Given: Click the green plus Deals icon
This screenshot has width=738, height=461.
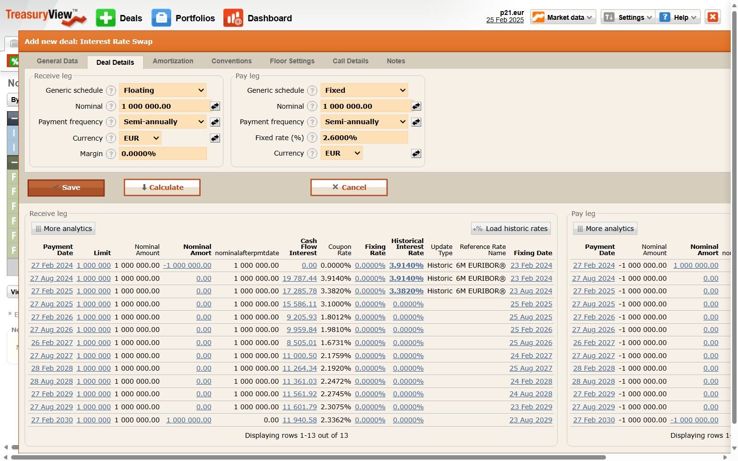Looking at the screenshot, I should pos(105,18).
